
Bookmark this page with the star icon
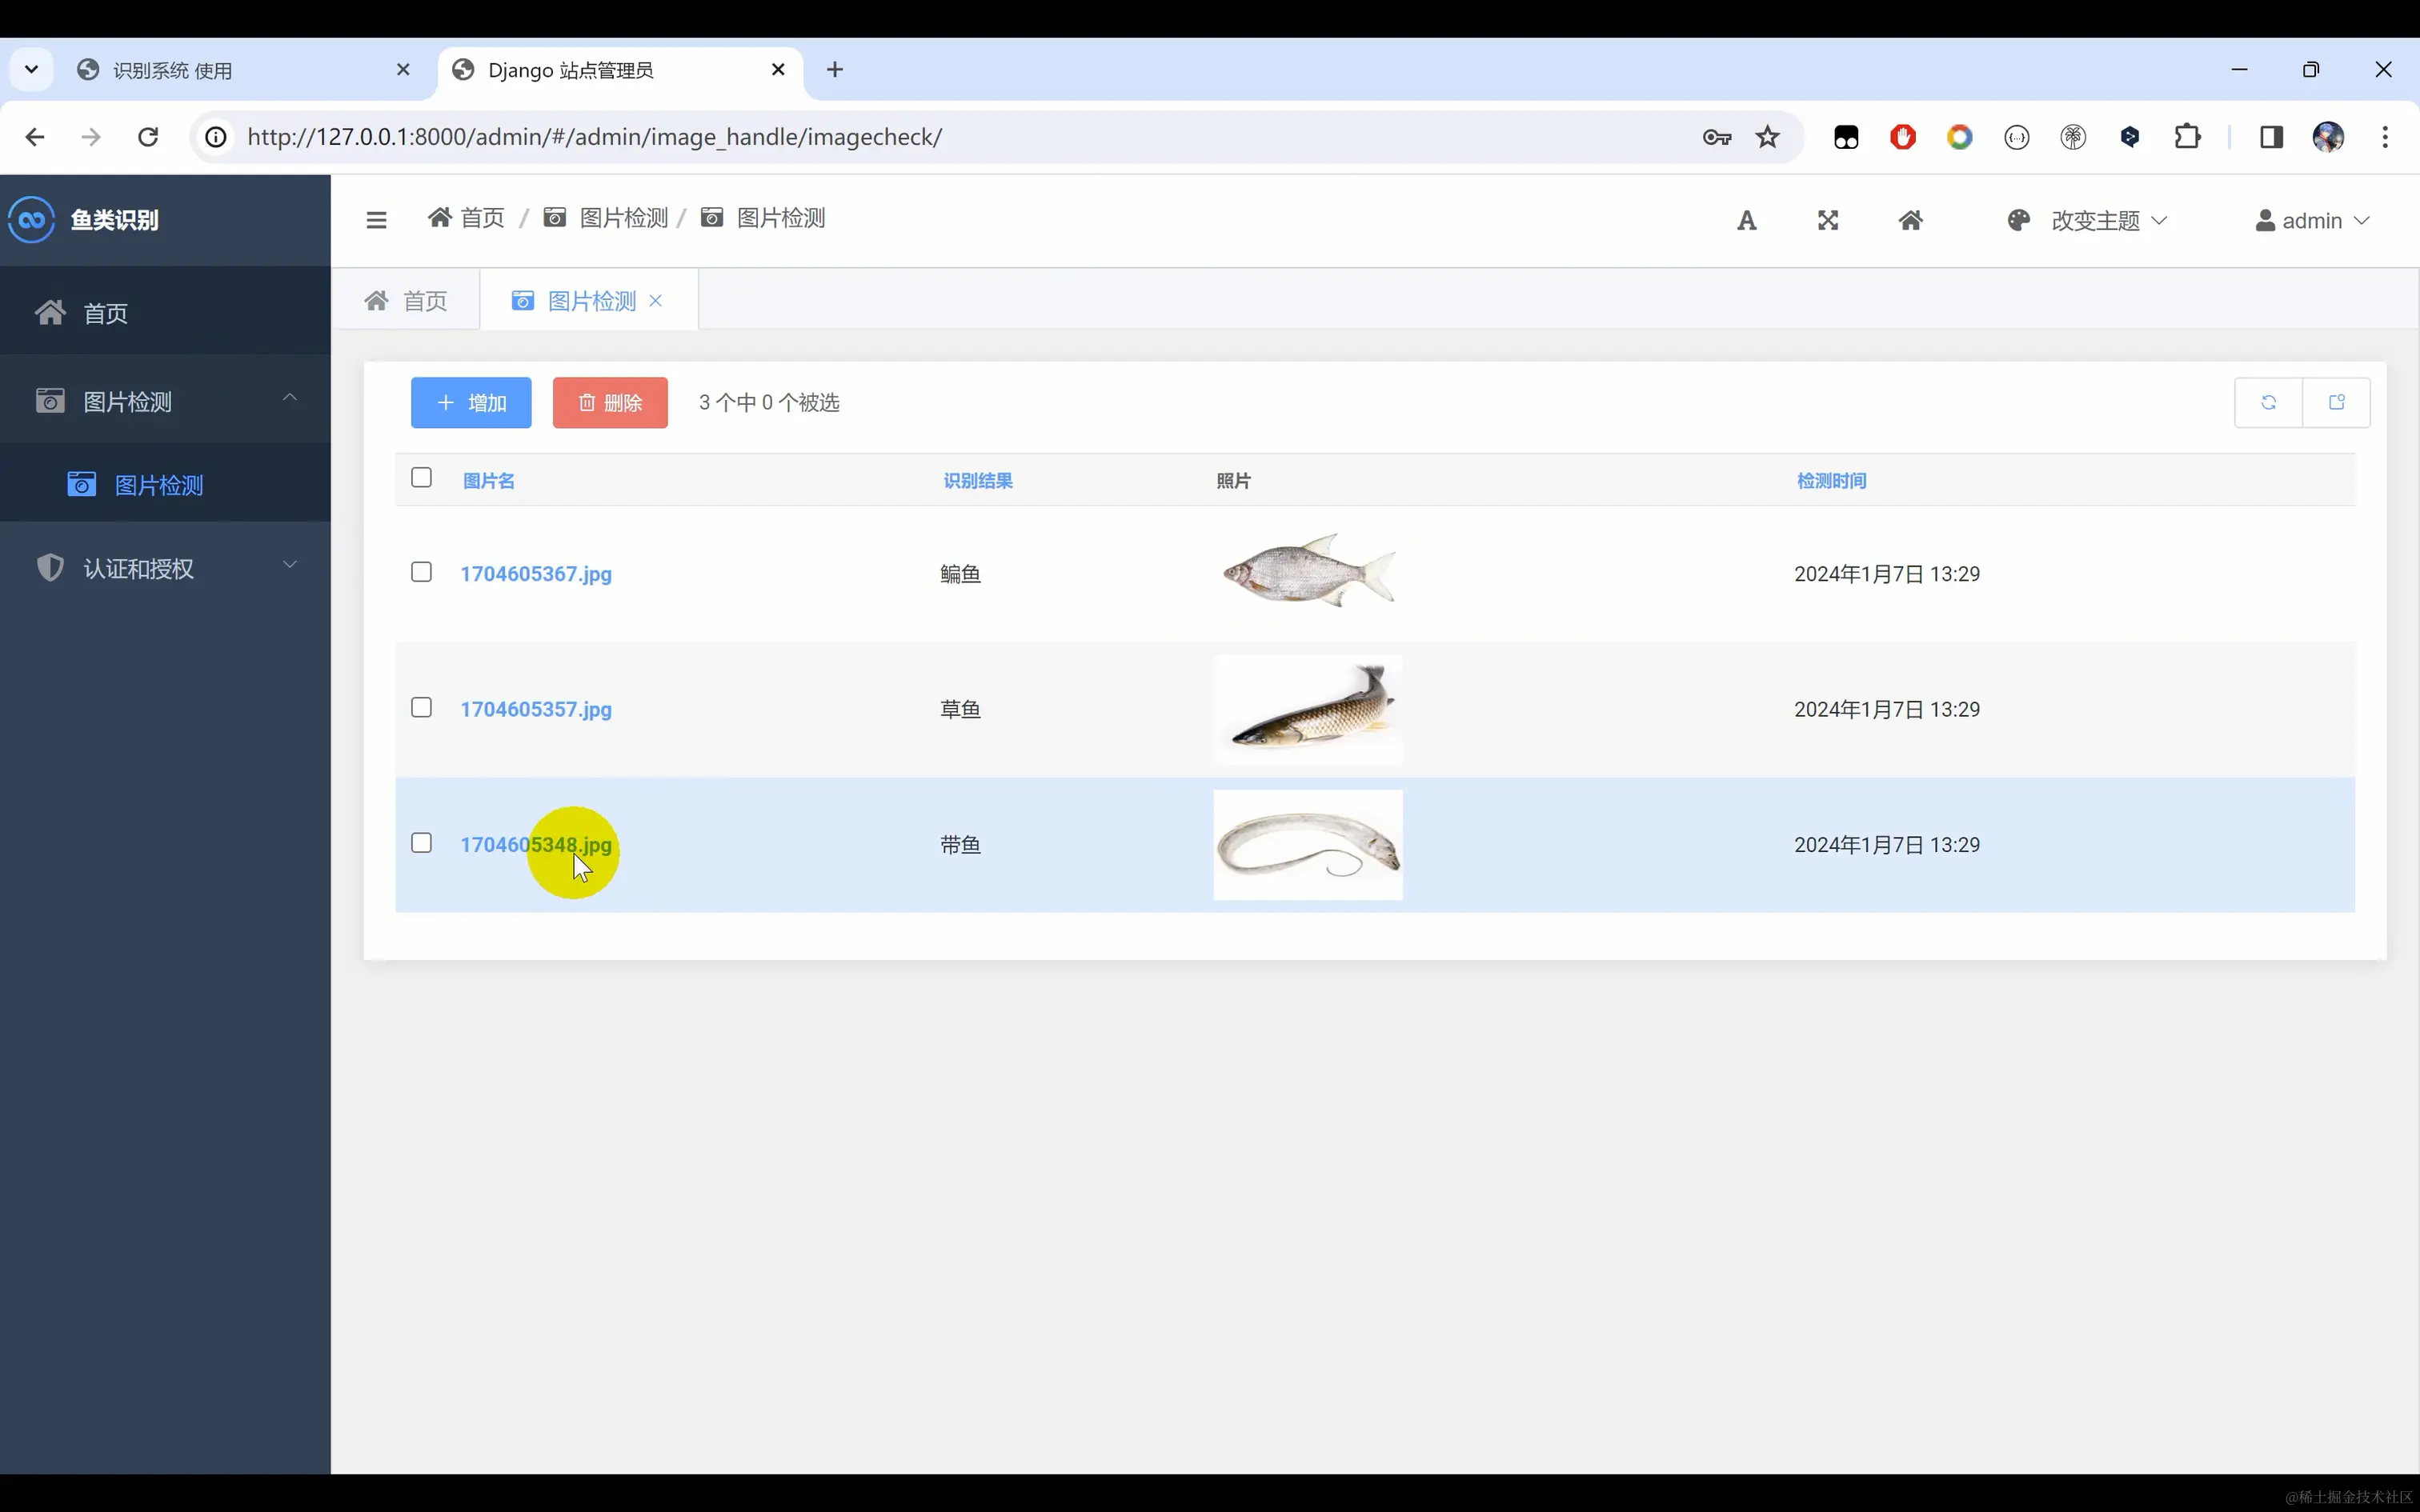(x=1768, y=137)
